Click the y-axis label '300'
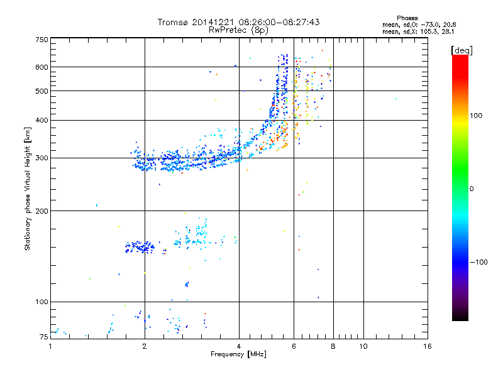 (x=41, y=158)
